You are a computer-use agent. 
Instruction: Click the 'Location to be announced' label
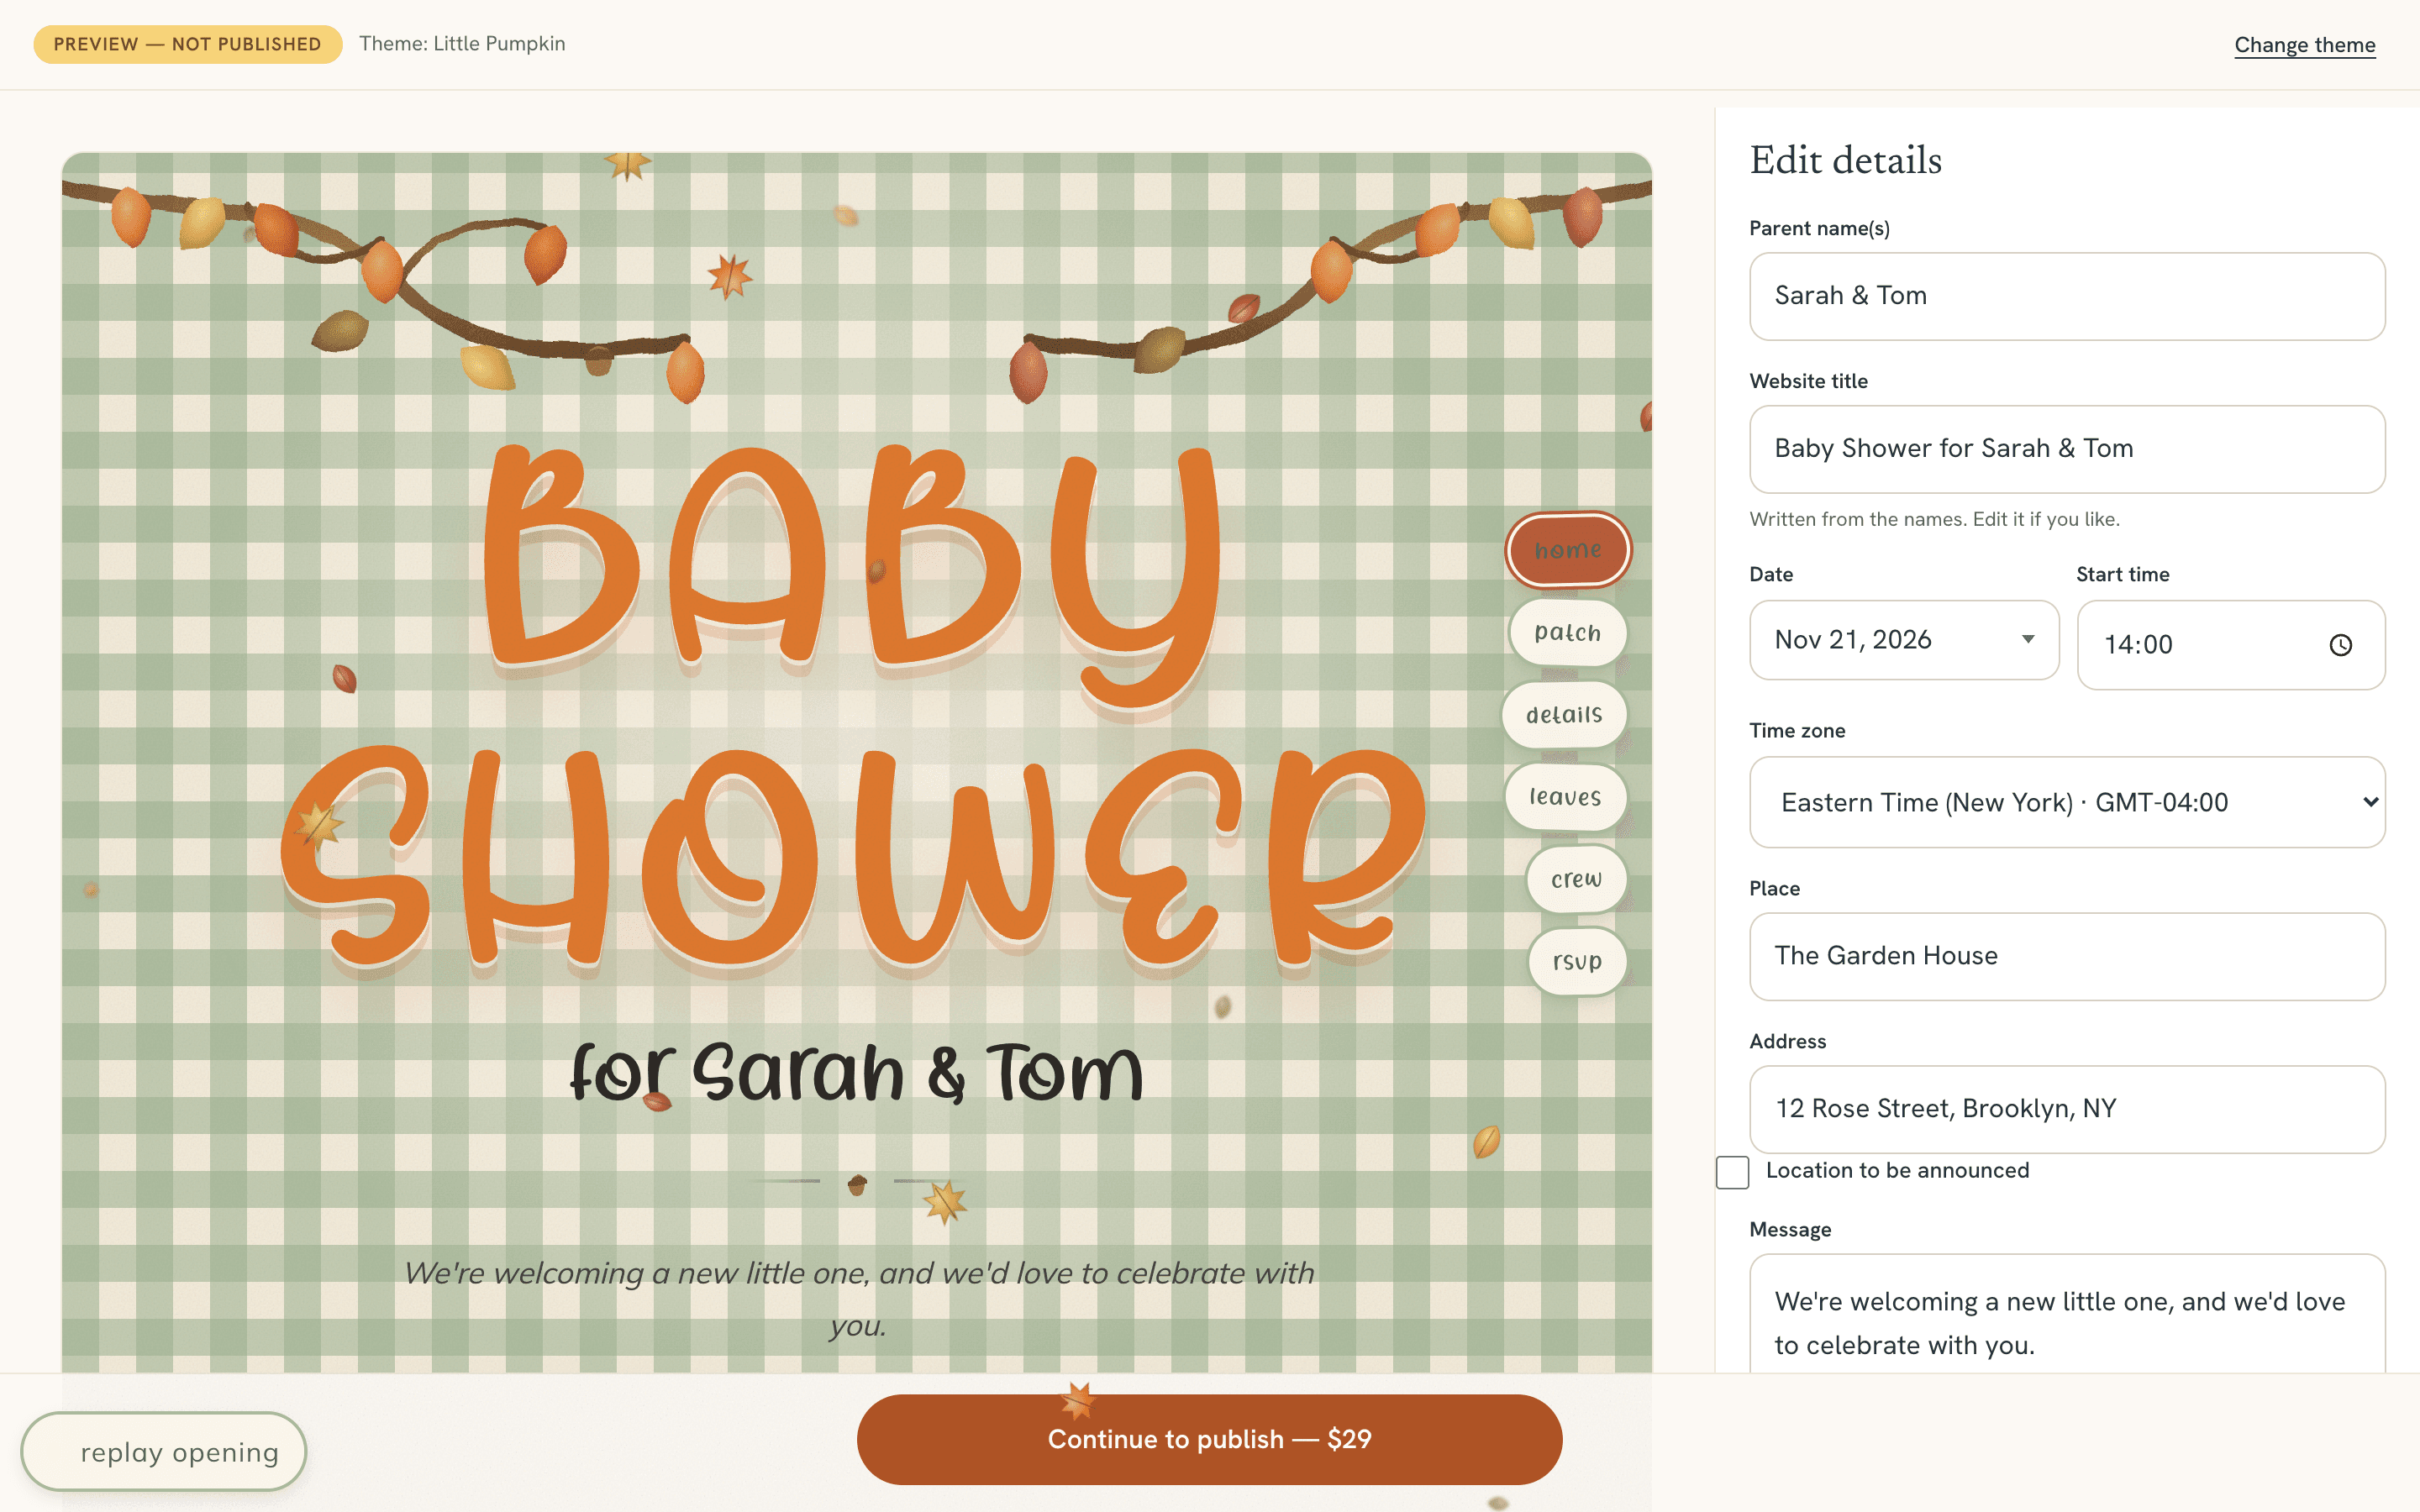1897,1170
